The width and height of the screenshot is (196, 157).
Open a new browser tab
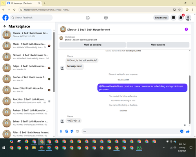coord(45,3)
